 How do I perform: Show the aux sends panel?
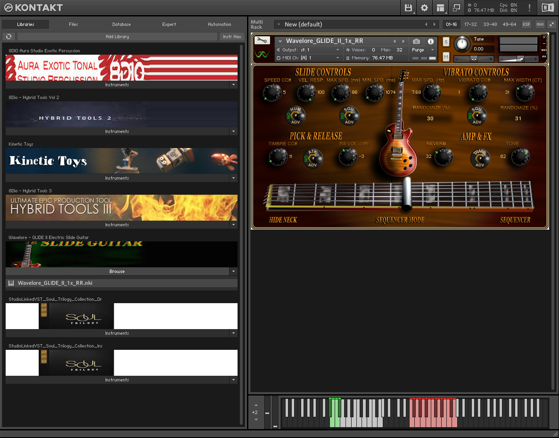540,24
